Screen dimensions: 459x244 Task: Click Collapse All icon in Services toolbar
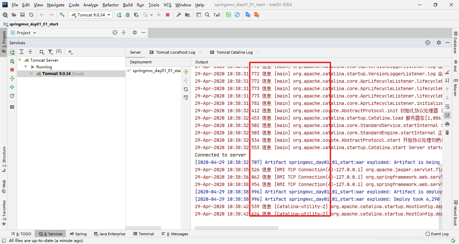[x=30, y=52]
